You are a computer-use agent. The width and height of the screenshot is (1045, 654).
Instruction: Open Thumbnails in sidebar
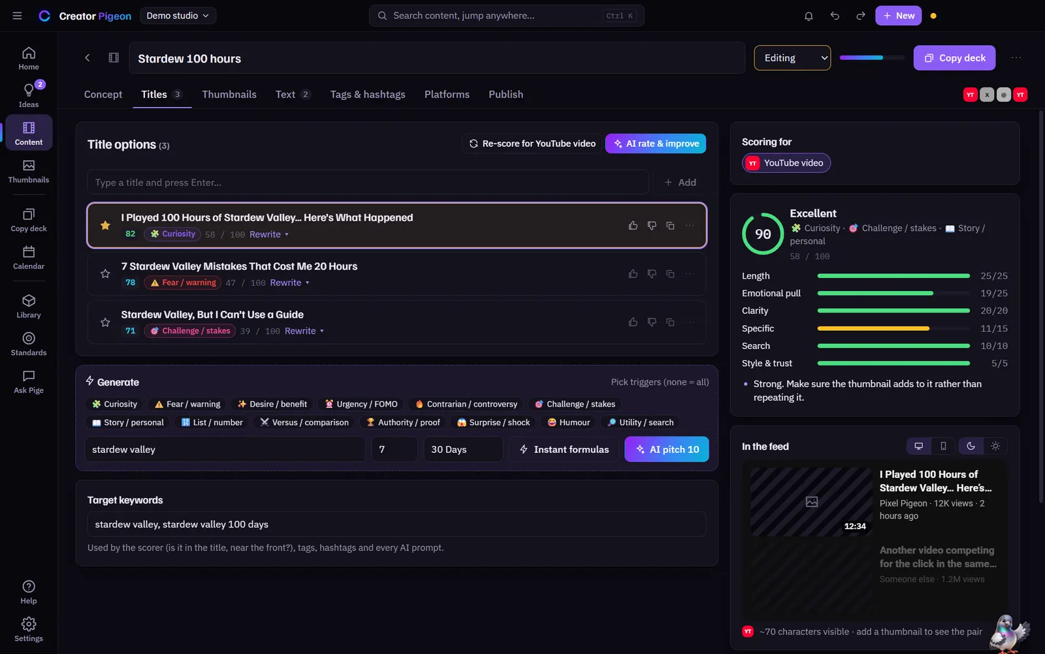click(x=29, y=171)
